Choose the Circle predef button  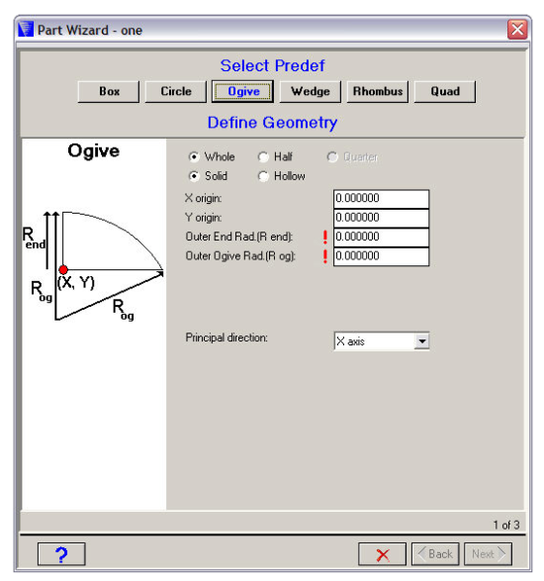[176, 91]
